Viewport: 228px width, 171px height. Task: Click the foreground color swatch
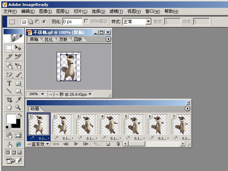pos(11,119)
